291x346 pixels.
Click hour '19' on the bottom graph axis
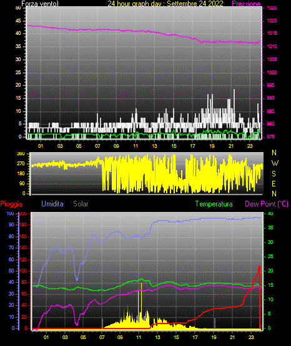pyautogui.click(x=214, y=337)
